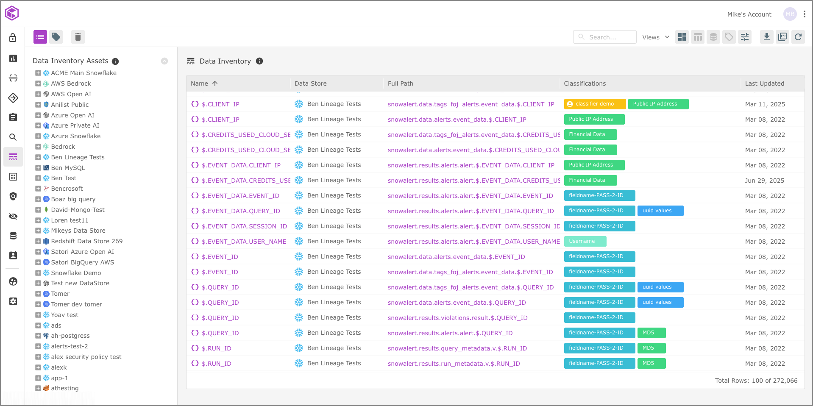Select the tag view icon

coord(56,37)
